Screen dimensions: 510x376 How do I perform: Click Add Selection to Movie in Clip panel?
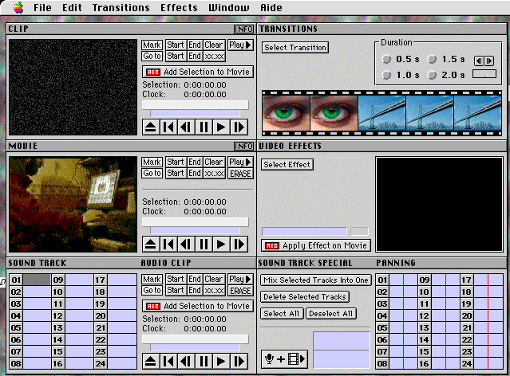pyautogui.click(x=198, y=72)
